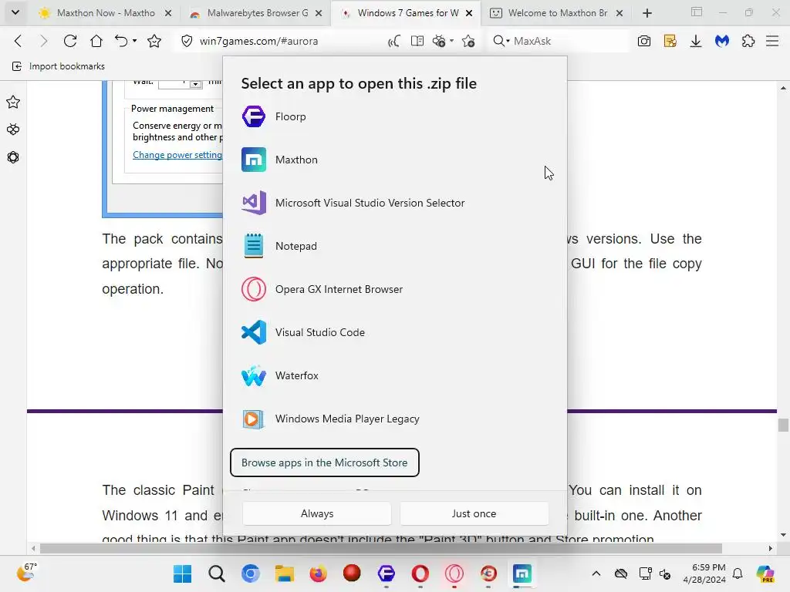The width and height of the screenshot is (790, 592).
Task: Open the clock showing 6:59 PM
Action: (704, 573)
